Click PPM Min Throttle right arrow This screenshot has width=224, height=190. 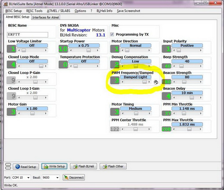201,113
